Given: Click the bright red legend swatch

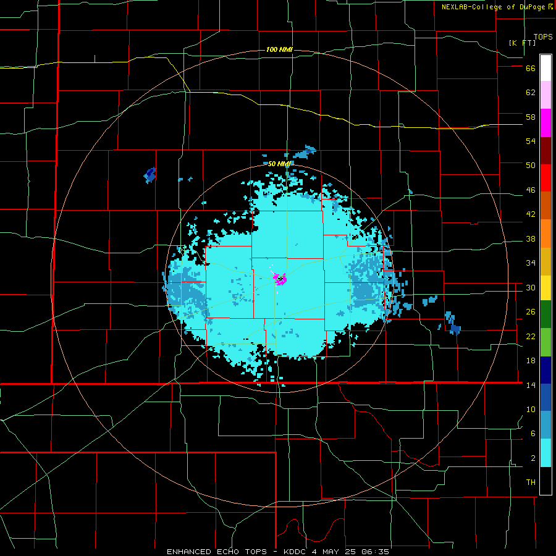Looking at the screenshot, I should pyautogui.click(x=545, y=178).
